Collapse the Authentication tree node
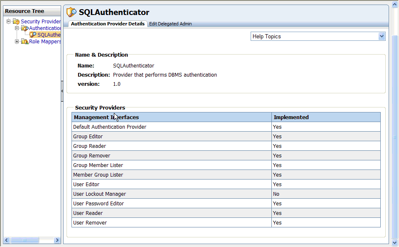This screenshot has width=399, height=247. [x=17, y=28]
